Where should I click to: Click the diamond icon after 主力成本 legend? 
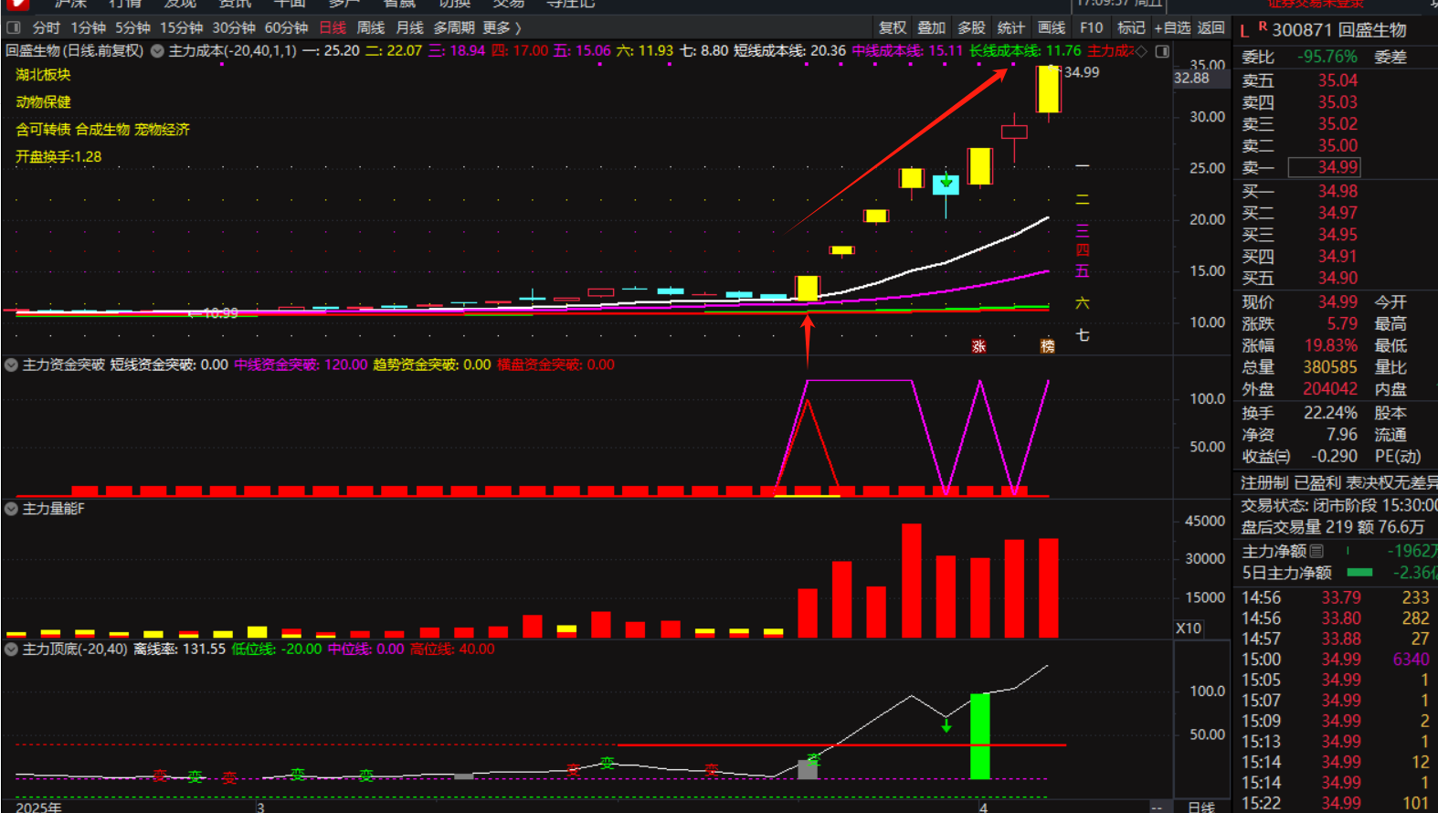click(1141, 51)
